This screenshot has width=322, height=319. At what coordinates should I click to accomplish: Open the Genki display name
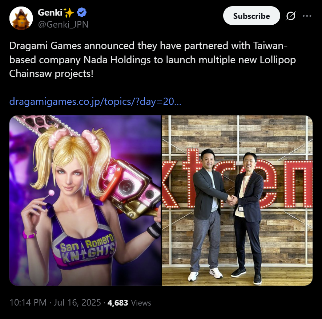point(50,12)
